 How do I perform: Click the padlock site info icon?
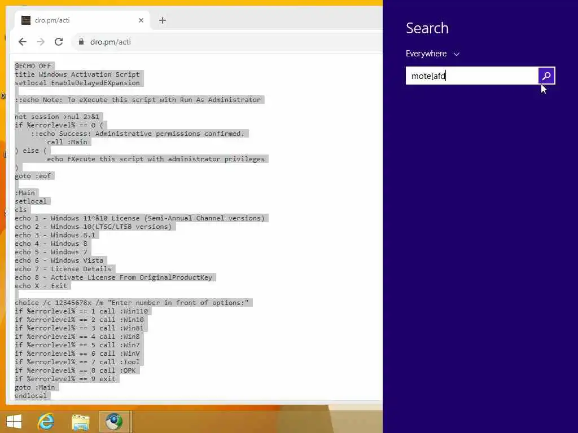click(81, 42)
